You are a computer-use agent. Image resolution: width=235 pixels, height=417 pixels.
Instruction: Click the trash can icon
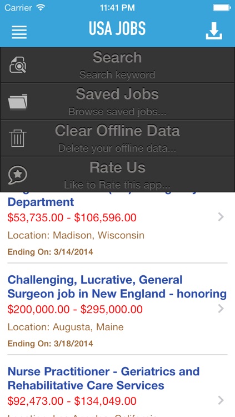click(18, 138)
